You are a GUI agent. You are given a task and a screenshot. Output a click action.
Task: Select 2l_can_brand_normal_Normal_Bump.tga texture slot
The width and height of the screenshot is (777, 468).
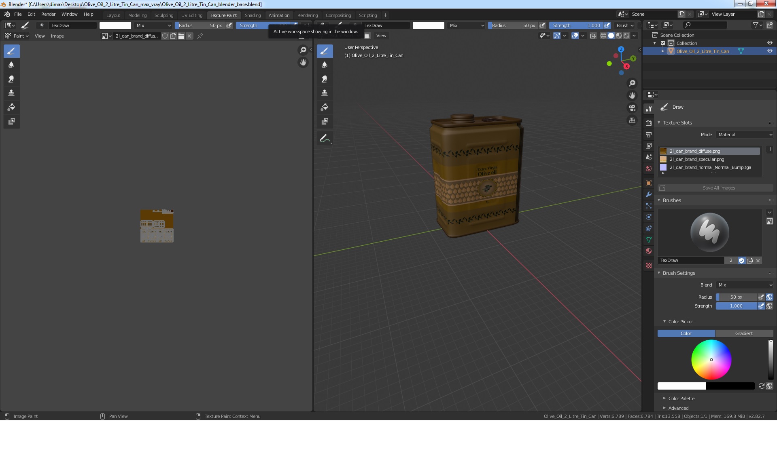coord(709,167)
